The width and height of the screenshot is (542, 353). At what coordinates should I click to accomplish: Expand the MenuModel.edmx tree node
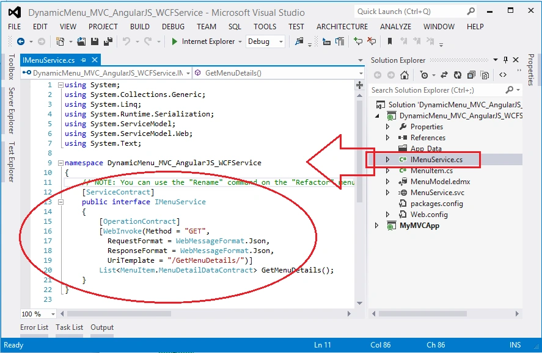(387, 182)
